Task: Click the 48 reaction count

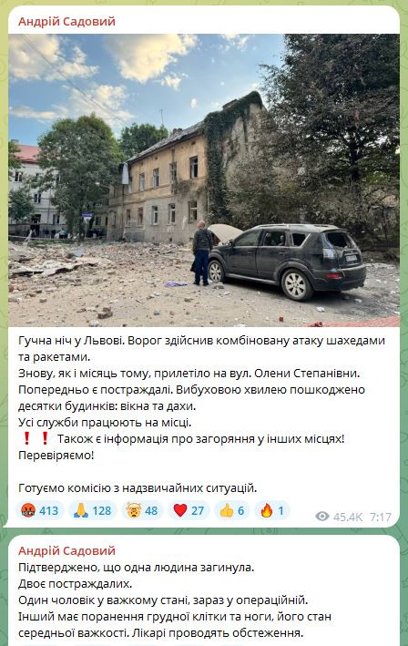Action: (151, 511)
